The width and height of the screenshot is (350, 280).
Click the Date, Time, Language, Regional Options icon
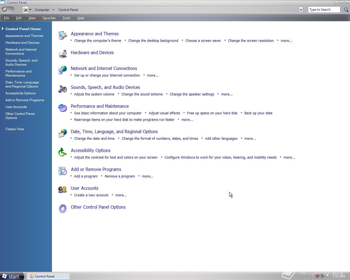click(62, 133)
